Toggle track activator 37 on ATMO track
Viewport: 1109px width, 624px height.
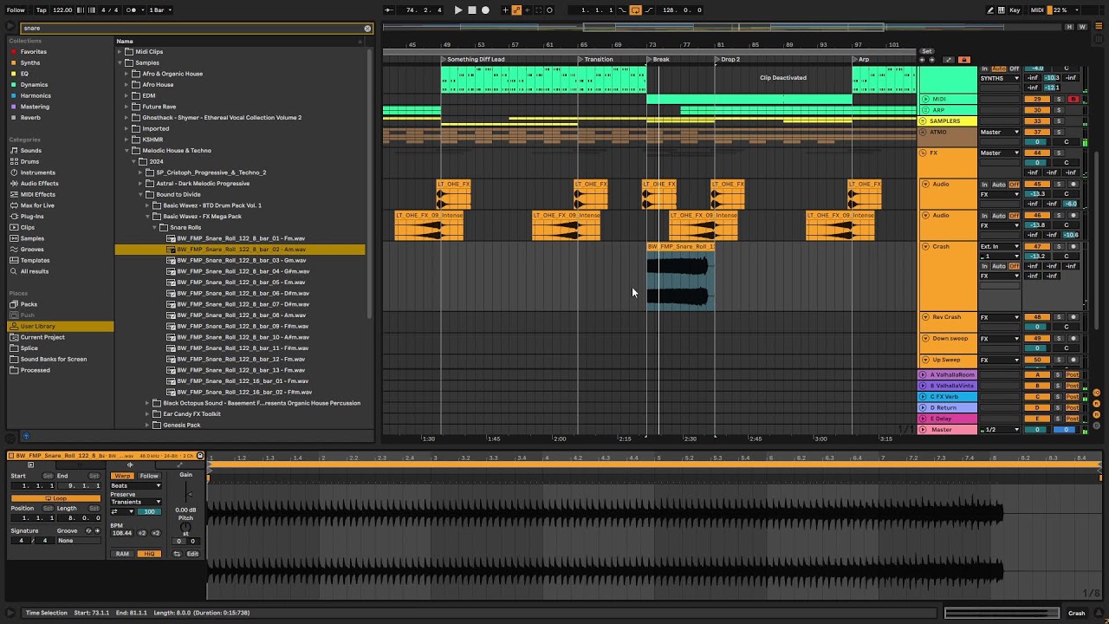click(x=1037, y=132)
